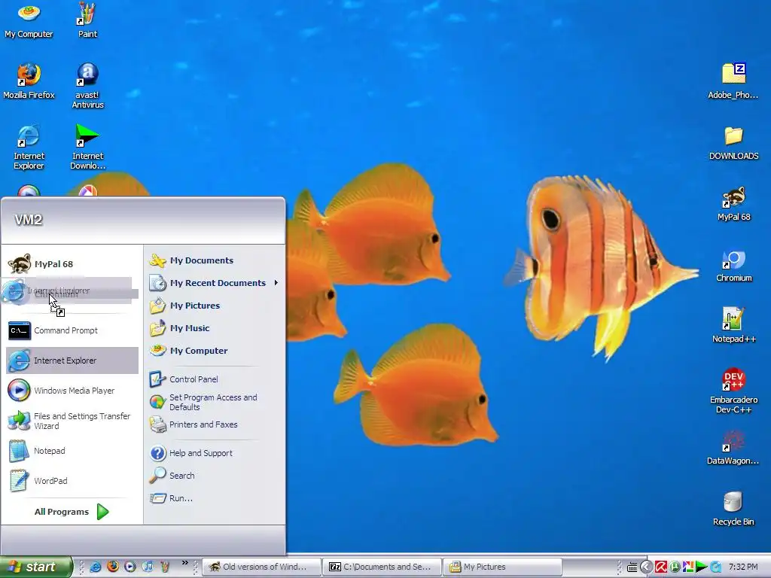Select highlighted Internet Explorer Start menu entry

click(72, 360)
